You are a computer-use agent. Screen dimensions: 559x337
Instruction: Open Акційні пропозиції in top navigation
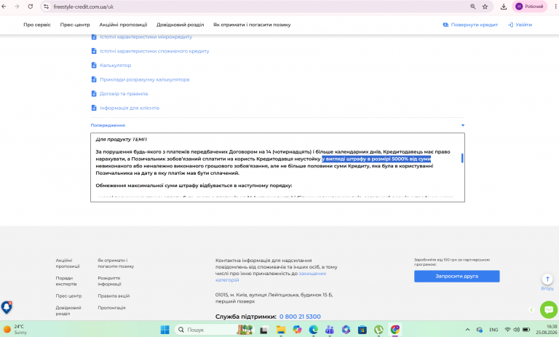point(123,25)
